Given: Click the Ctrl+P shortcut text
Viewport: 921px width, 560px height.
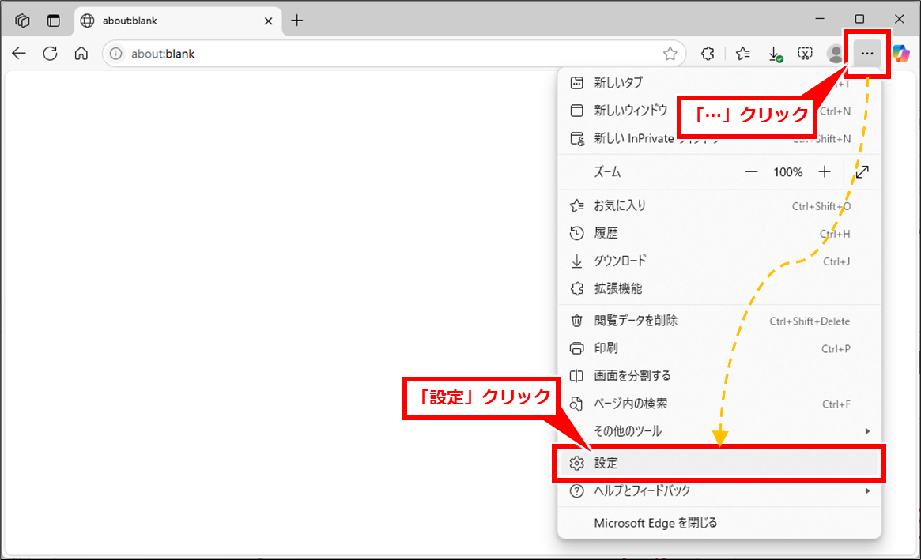Looking at the screenshot, I should pos(836,348).
